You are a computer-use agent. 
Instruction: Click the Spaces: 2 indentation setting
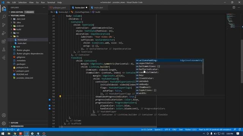tap(158, 130)
